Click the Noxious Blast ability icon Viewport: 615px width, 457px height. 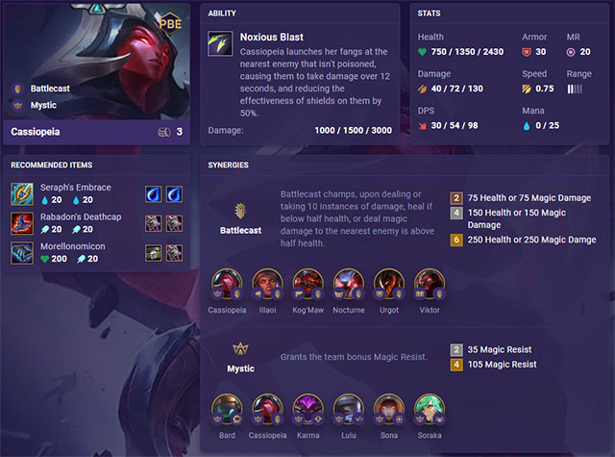[220, 43]
